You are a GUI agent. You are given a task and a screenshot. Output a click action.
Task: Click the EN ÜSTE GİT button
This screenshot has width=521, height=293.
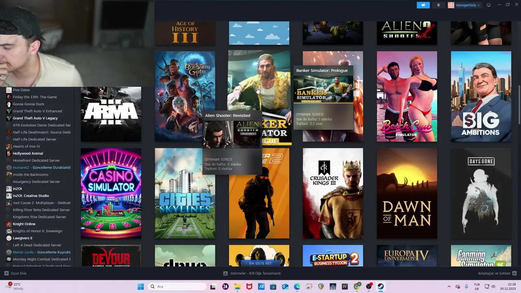260,263
